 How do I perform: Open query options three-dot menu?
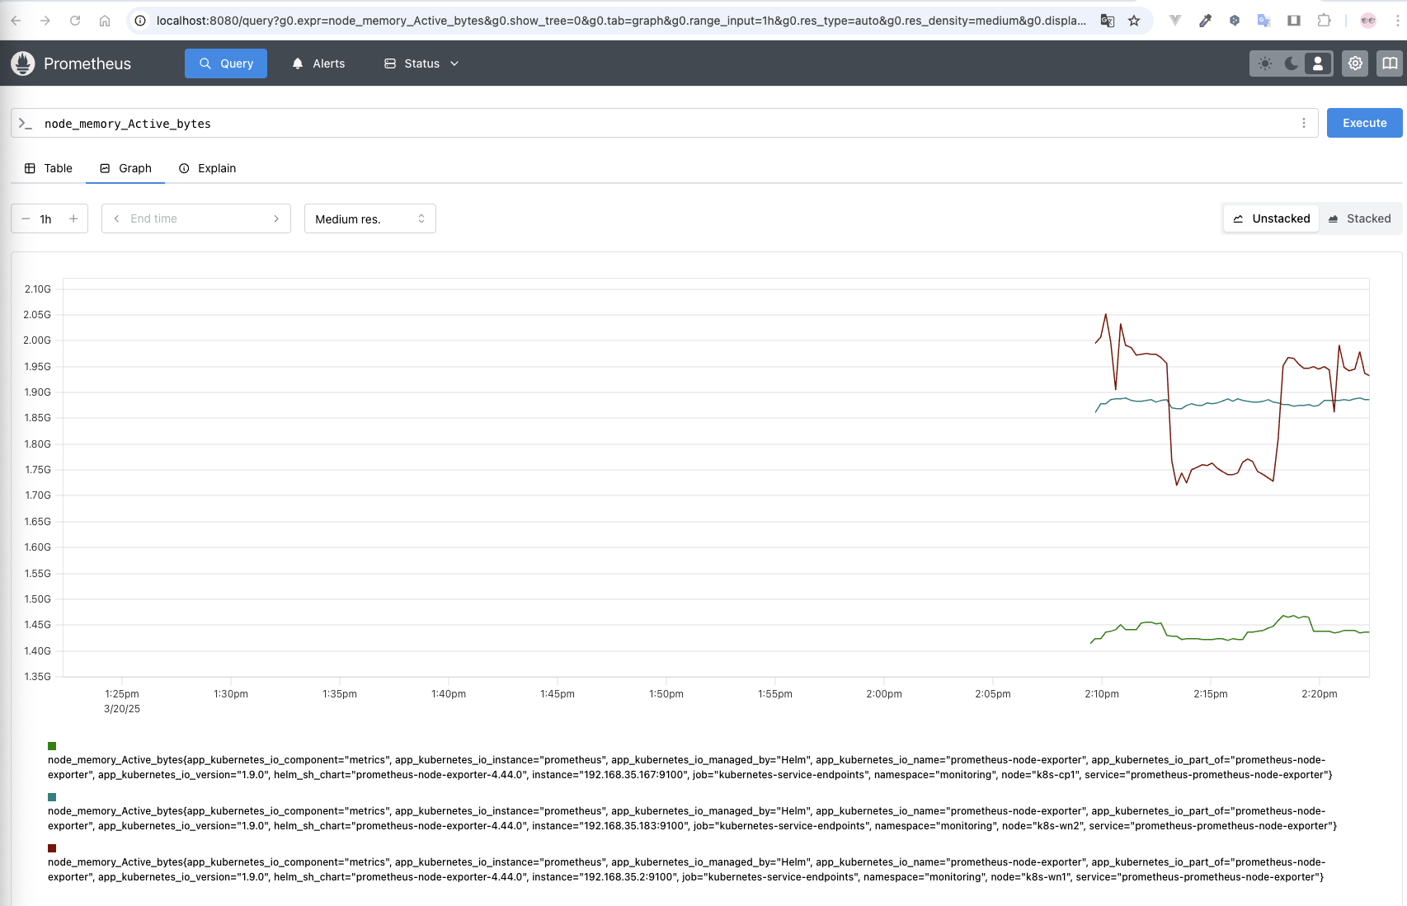tap(1304, 123)
